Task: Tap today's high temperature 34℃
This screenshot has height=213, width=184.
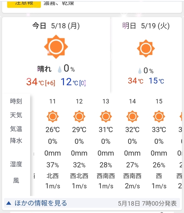Action: (x=35, y=82)
